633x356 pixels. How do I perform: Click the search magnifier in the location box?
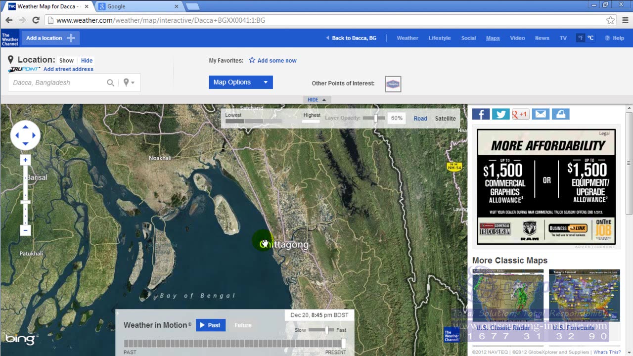point(110,83)
